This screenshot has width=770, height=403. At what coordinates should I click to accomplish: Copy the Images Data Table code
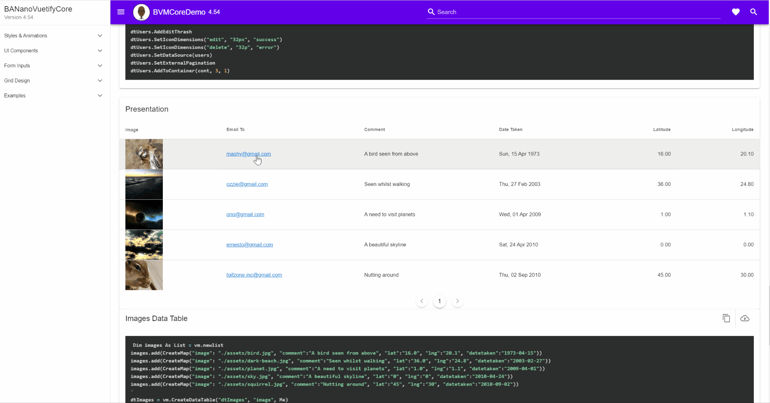[x=726, y=318]
